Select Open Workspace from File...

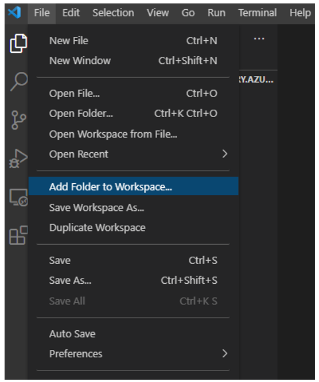[x=133, y=134]
